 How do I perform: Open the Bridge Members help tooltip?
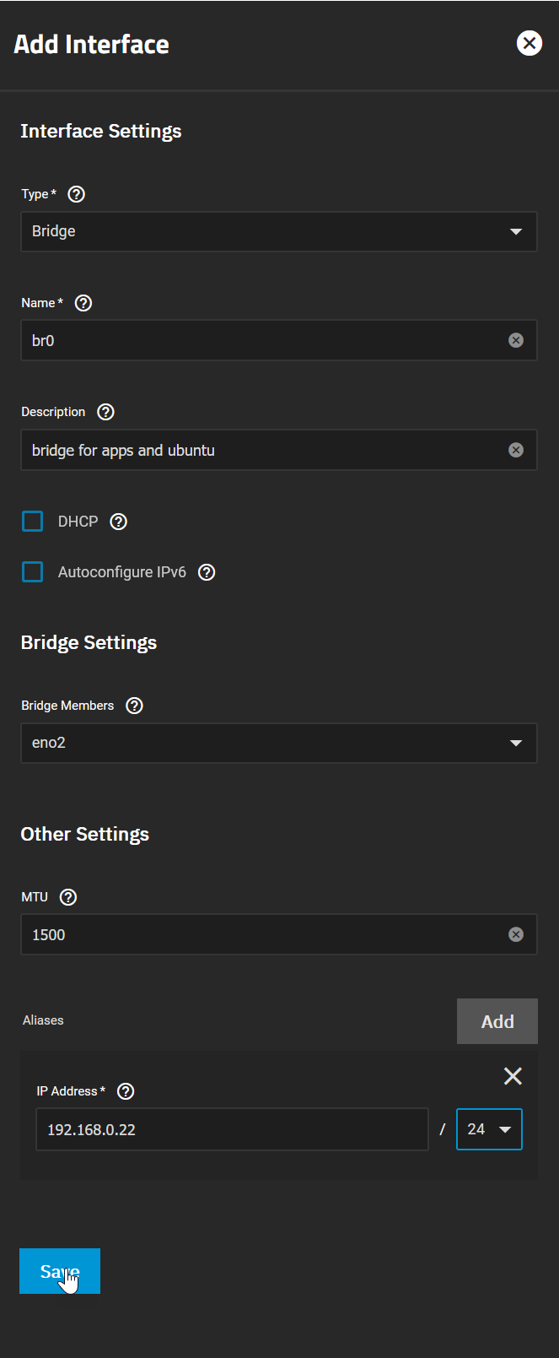pos(134,705)
